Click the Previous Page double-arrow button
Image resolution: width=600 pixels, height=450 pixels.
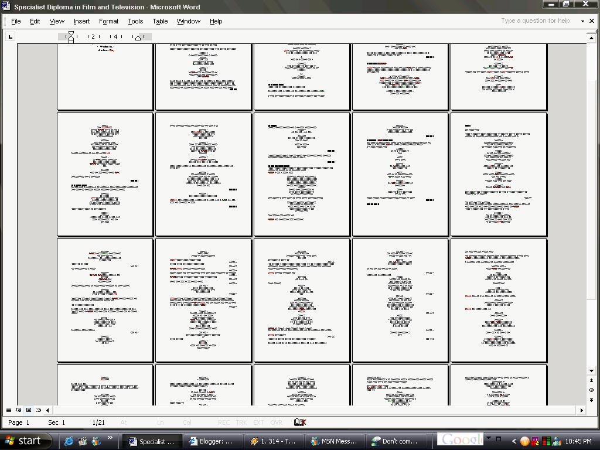pos(591,380)
